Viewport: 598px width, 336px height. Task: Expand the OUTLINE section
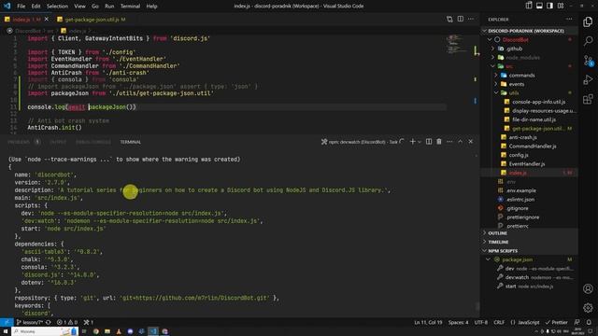click(x=530, y=233)
